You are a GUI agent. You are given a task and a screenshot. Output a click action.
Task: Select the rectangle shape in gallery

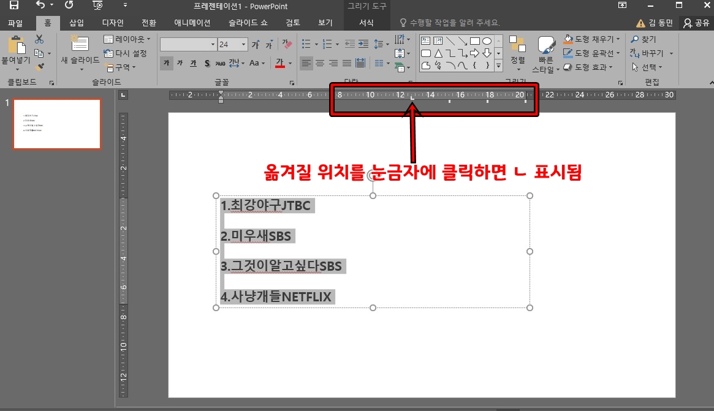pyautogui.click(x=474, y=41)
